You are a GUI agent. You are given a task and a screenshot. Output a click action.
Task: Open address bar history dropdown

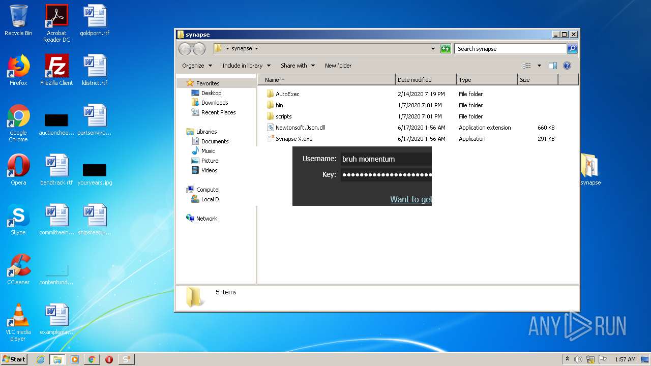tap(433, 49)
